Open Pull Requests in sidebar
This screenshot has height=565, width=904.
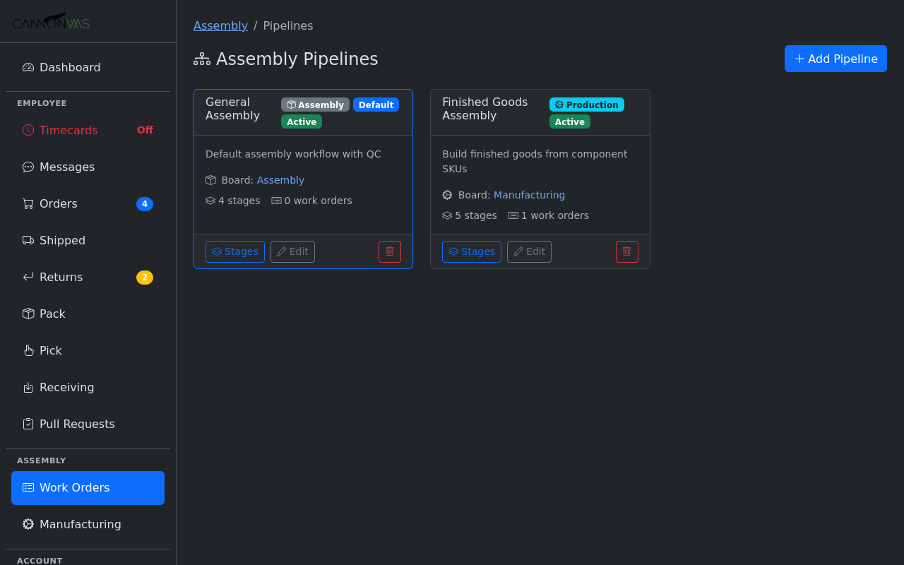click(x=77, y=424)
